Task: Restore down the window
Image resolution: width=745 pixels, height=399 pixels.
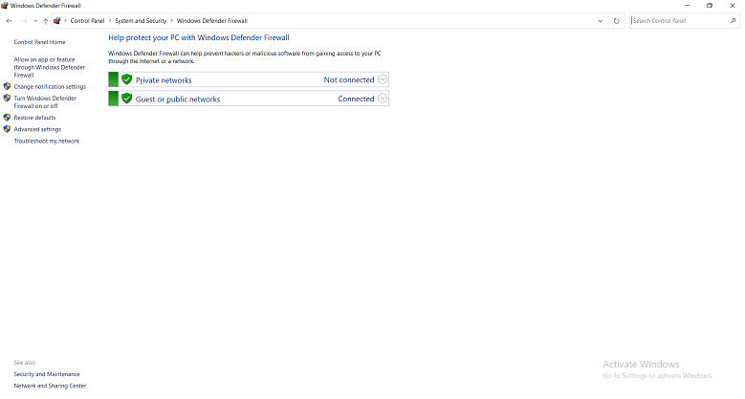Action: (710, 6)
